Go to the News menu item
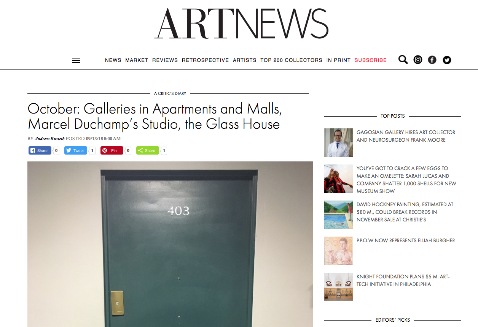Screen dimensions: 478x327 [113, 60]
